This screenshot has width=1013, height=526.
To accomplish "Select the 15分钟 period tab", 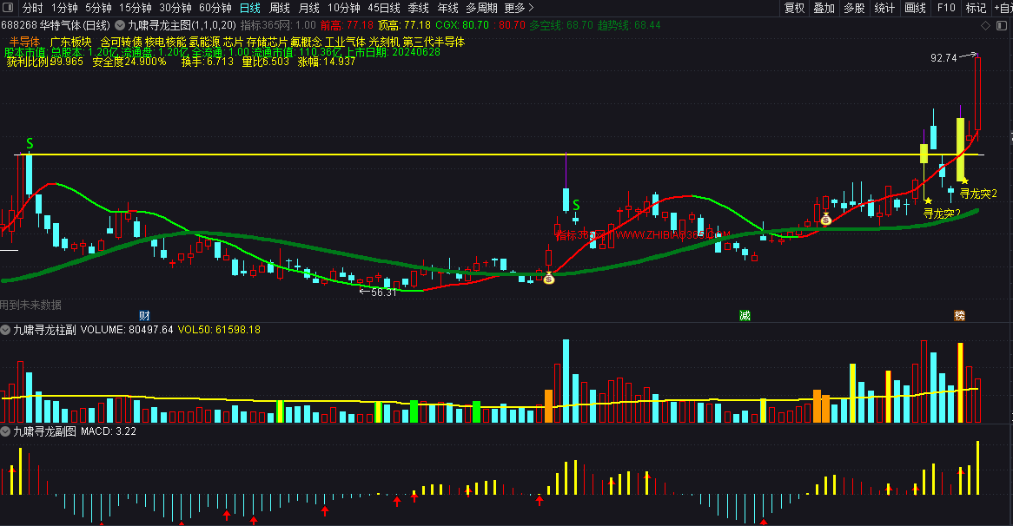I will (x=135, y=8).
